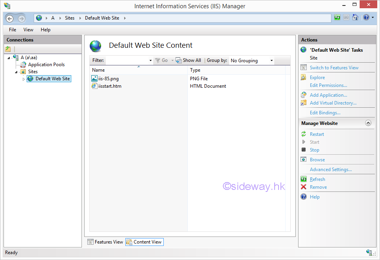Image resolution: width=380 pixels, height=260 pixels.
Task: Click the Add Virtual Directory link
Action: coord(333,103)
